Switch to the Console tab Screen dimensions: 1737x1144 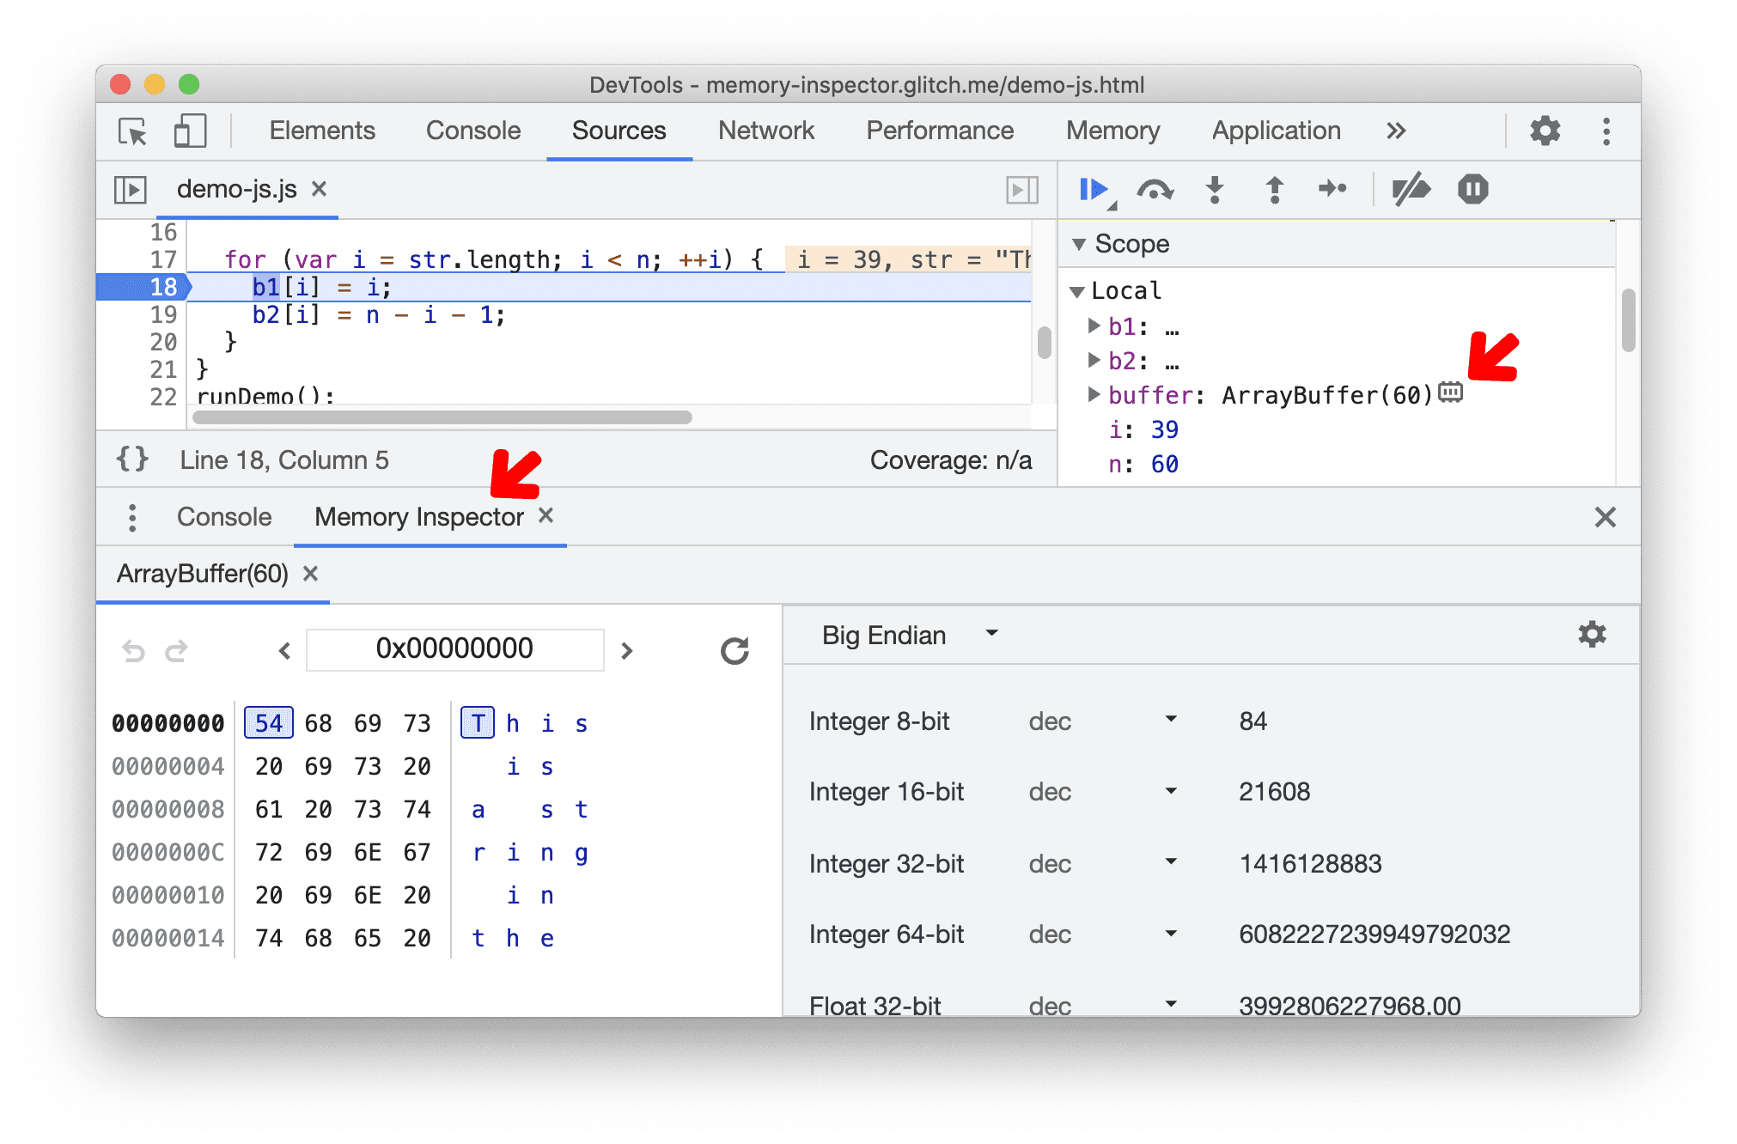(223, 516)
